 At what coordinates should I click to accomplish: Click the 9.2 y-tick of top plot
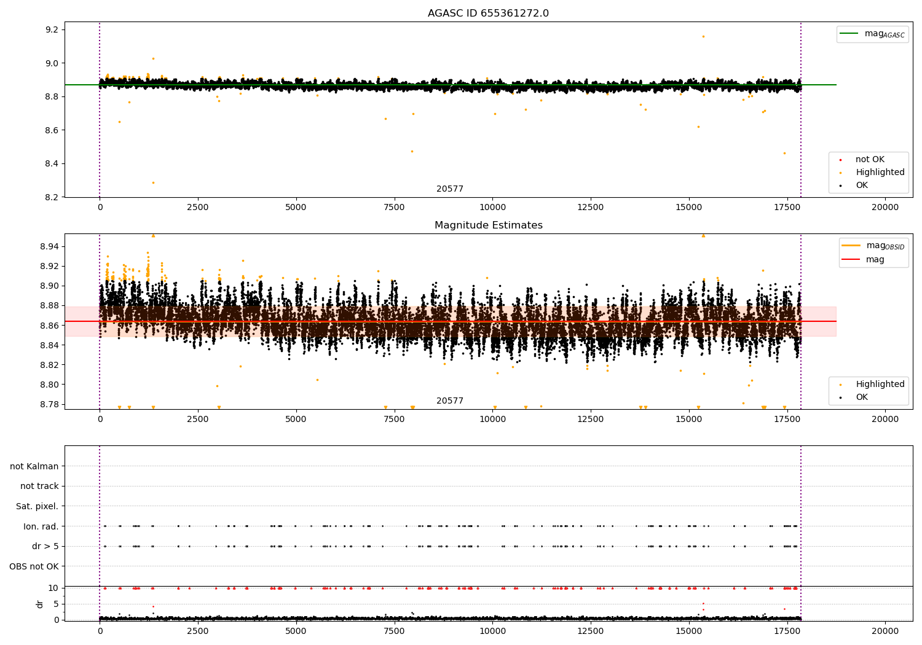(x=52, y=30)
